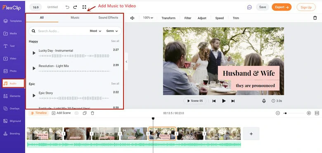Open the Elements sidebar section
Screen dimensions: 322x153
point(12,96)
